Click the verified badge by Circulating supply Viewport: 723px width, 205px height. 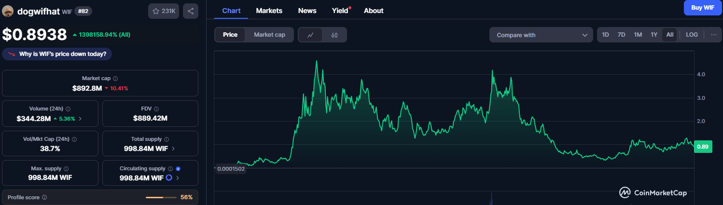179,169
